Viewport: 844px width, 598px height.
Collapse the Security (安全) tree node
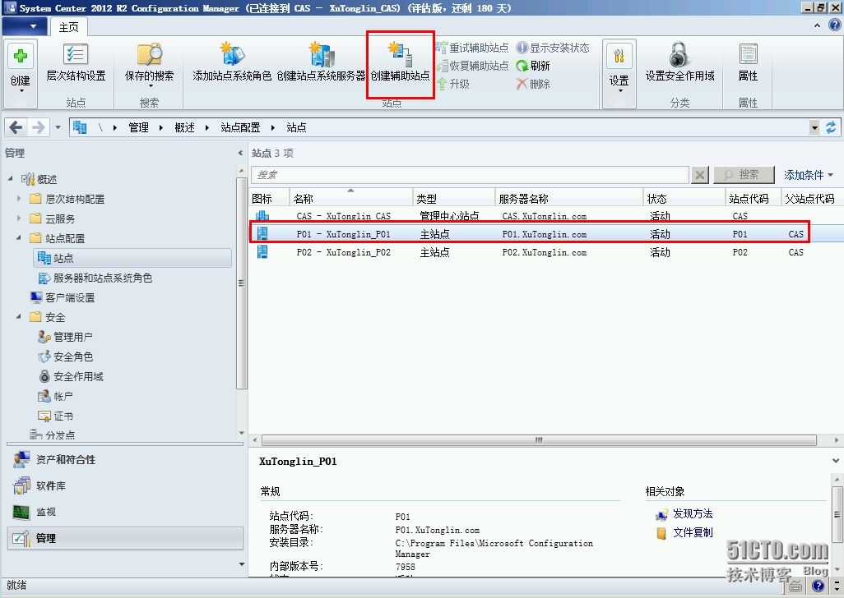pyautogui.click(x=19, y=316)
